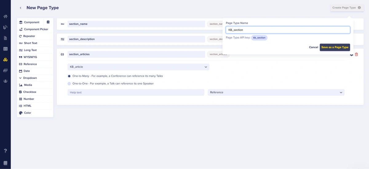Click the question mark help icon
The width and height of the screenshot is (369, 169).
5,151
